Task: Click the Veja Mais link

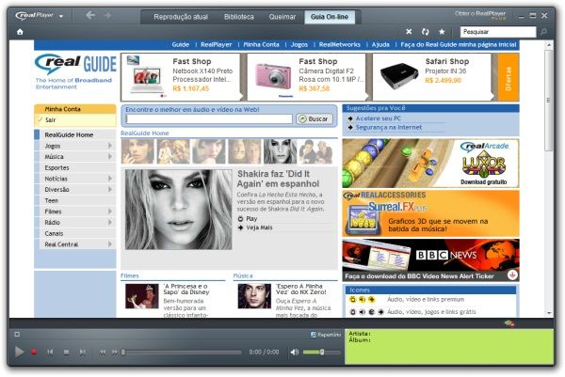Action: [259, 228]
